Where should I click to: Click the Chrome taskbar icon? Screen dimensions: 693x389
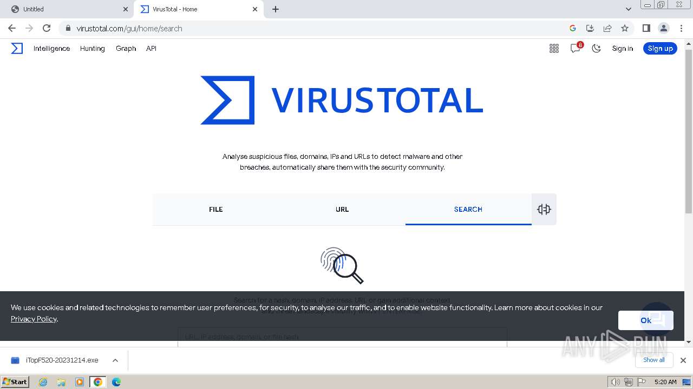point(98,382)
